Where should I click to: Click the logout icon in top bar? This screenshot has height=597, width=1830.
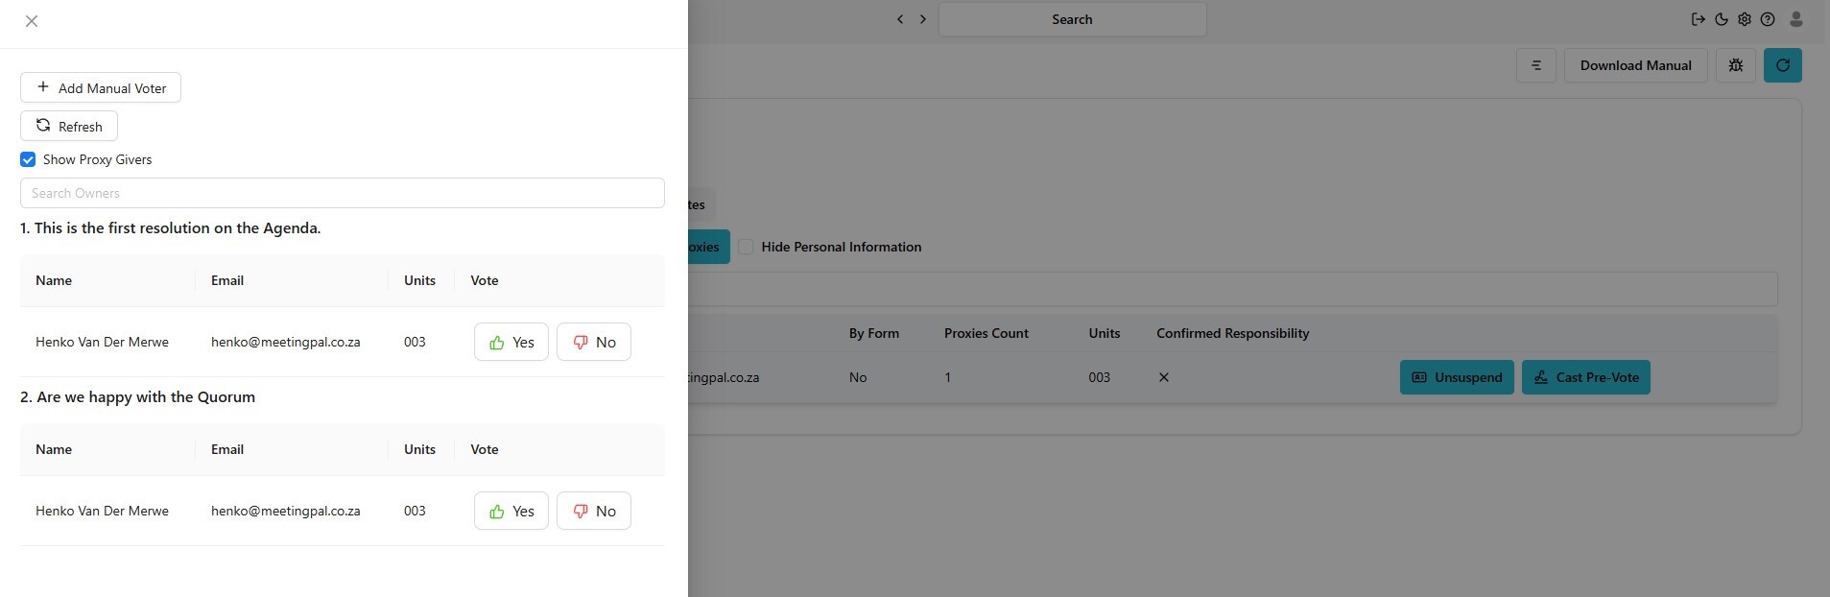click(1698, 19)
